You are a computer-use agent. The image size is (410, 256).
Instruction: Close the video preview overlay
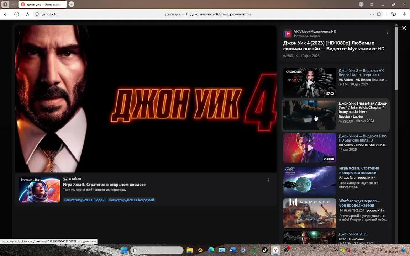[x=404, y=28]
